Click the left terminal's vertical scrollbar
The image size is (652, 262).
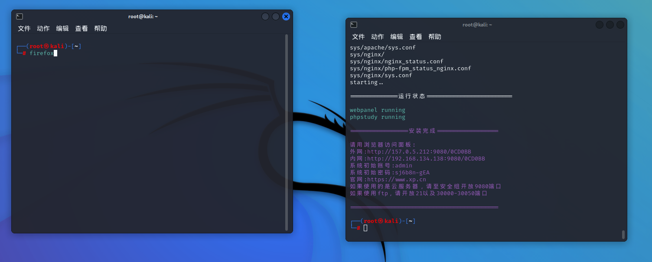[287, 132]
